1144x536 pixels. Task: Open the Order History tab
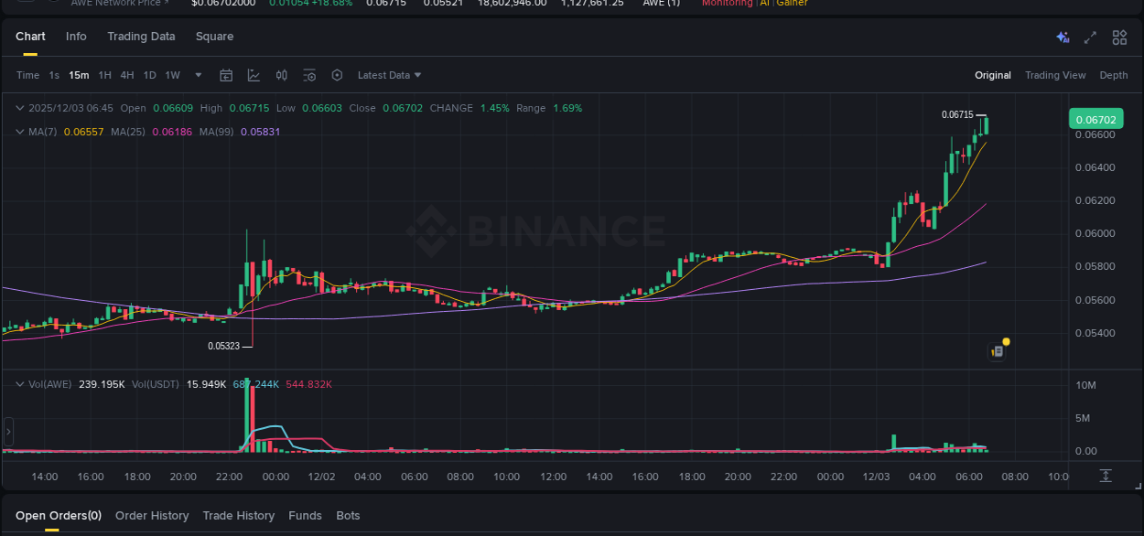click(152, 515)
